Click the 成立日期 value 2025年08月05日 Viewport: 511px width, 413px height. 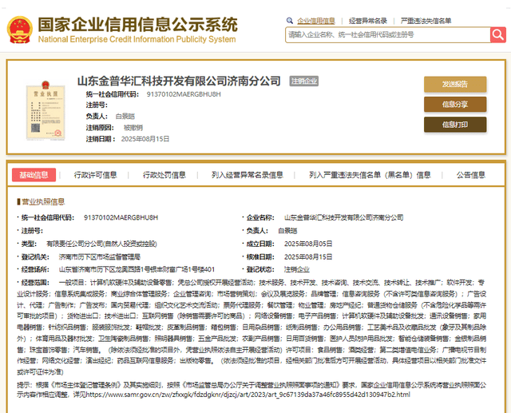click(308, 244)
